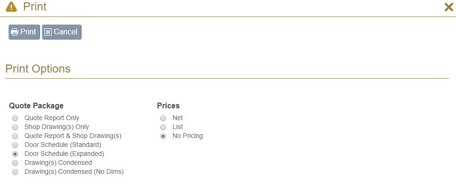Image resolution: width=456 pixels, height=195 pixels.
Task: Click the 'No Pricing' text label
Action: click(x=188, y=136)
